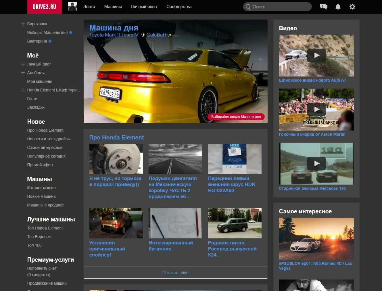Open the green Honda Element photo thumbnail
382x291 pixels.
235,223
